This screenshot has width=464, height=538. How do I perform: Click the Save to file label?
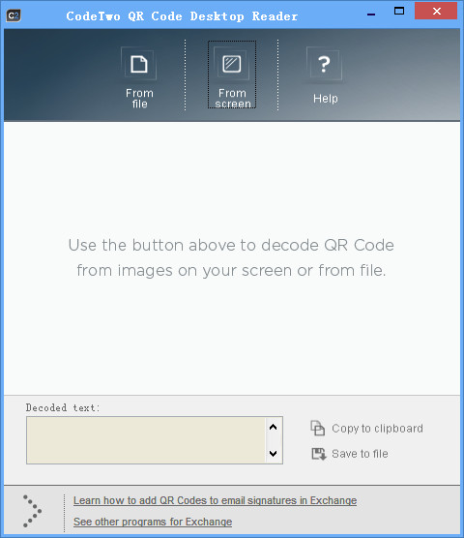coord(360,454)
